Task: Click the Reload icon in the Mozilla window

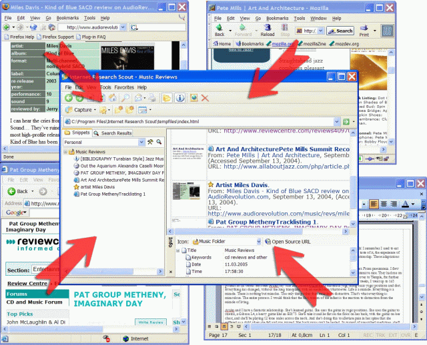Action: coord(268,31)
